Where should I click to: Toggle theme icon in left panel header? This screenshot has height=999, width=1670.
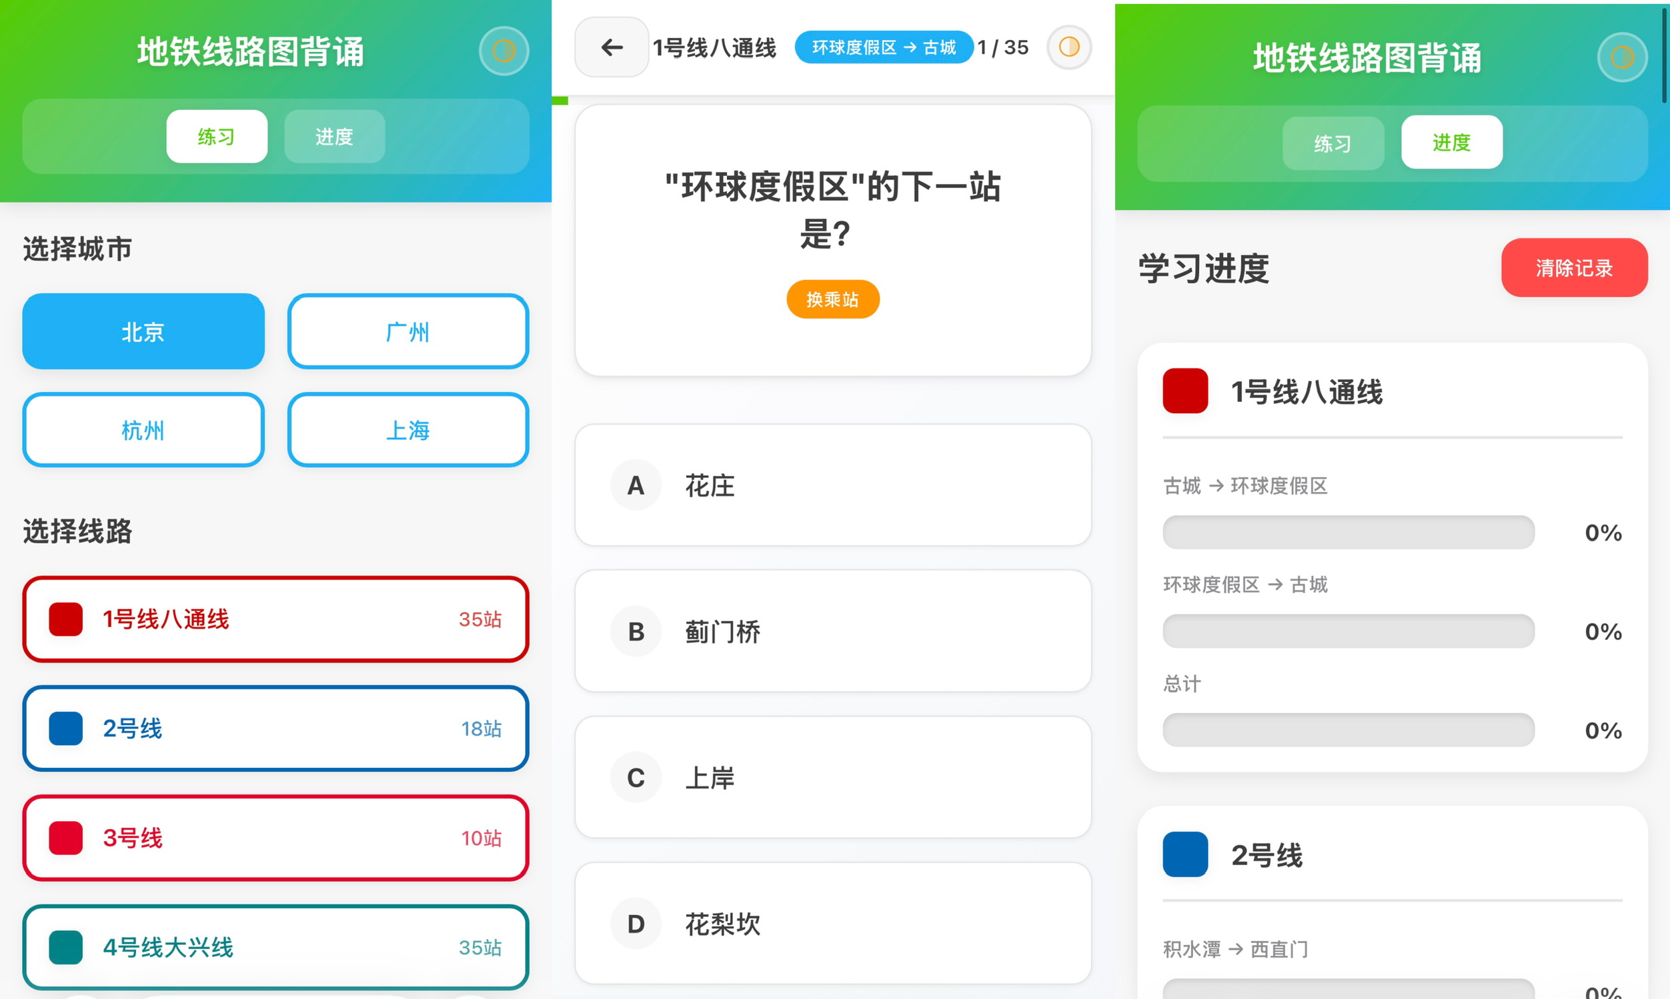(504, 51)
